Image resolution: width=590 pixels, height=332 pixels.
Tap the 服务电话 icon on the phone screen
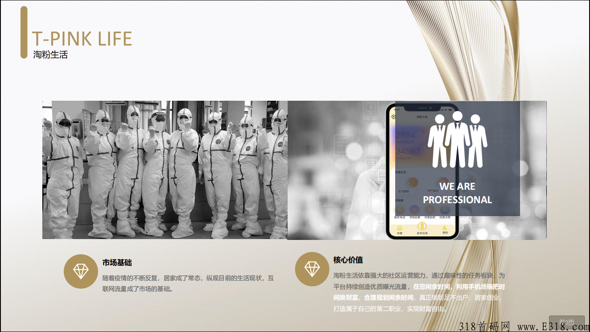click(x=400, y=210)
